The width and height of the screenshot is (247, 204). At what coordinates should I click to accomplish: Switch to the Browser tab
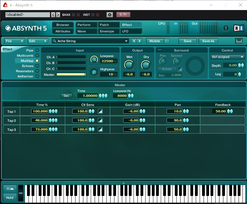(x=63, y=25)
